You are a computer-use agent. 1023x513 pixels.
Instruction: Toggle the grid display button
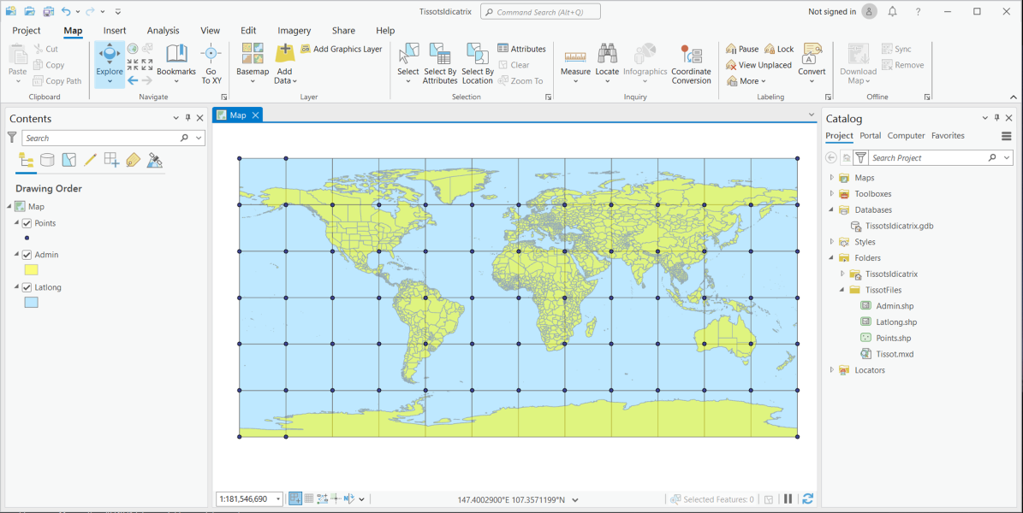[x=309, y=498]
